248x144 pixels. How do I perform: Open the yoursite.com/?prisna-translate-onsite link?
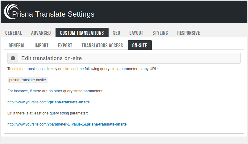(x=48, y=102)
